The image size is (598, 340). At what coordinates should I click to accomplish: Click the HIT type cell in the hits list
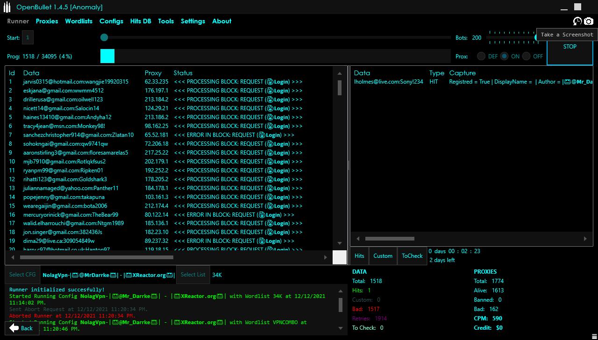[434, 82]
